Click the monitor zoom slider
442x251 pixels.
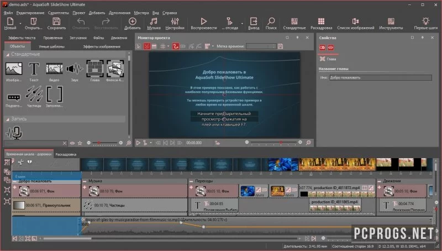(x=273, y=143)
